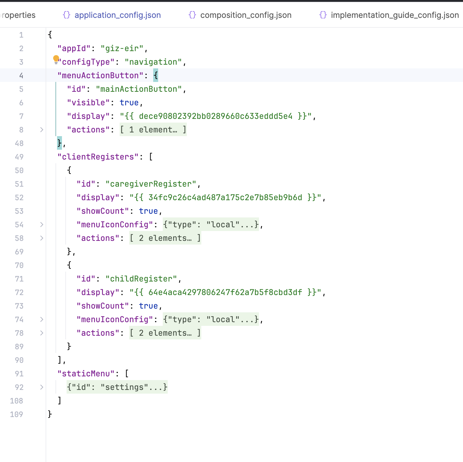The image size is (463, 462).
Task: Expand folded "[ 1 element… ]" actions placeholder
Action: 153,130
